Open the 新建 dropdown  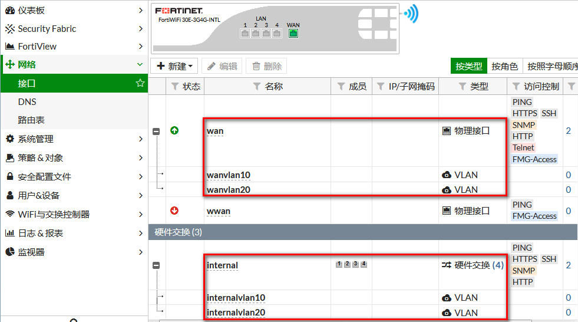point(176,66)
